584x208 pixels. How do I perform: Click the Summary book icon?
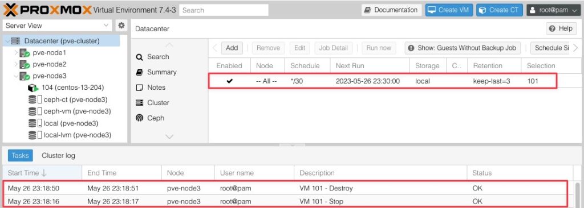click(139, 72)
